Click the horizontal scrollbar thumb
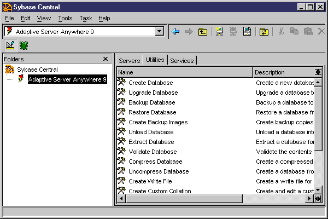 [184, 198]
